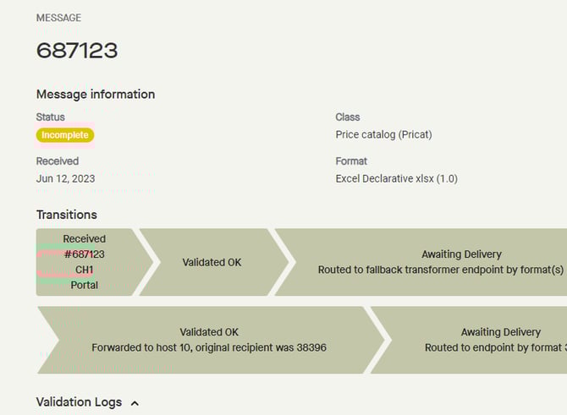567x415 pixels.
Task: Click the Portal text in the Received step
Action: 84,285
